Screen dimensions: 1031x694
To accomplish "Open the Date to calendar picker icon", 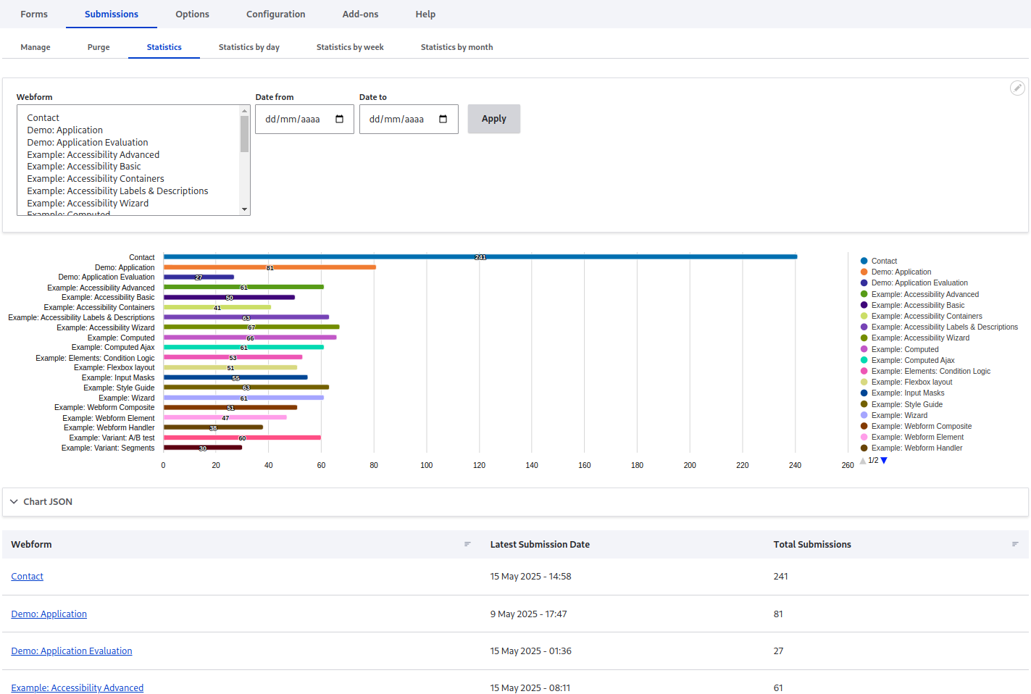I will 443,119.
